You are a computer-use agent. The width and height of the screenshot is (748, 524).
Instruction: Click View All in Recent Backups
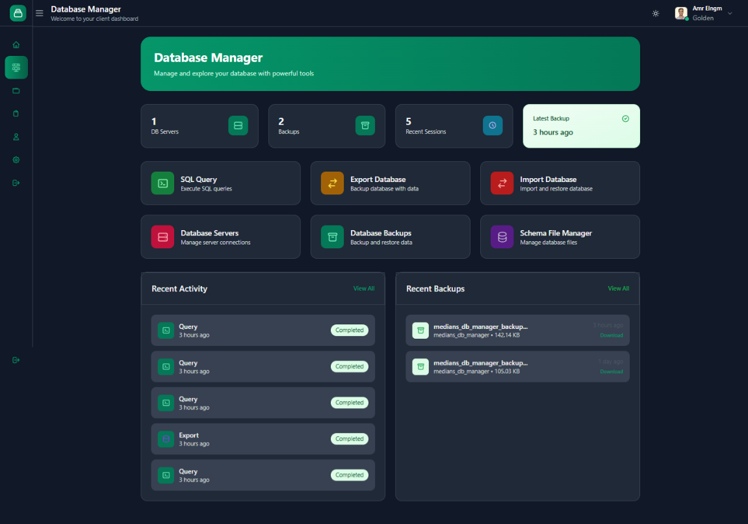(618, 289)
